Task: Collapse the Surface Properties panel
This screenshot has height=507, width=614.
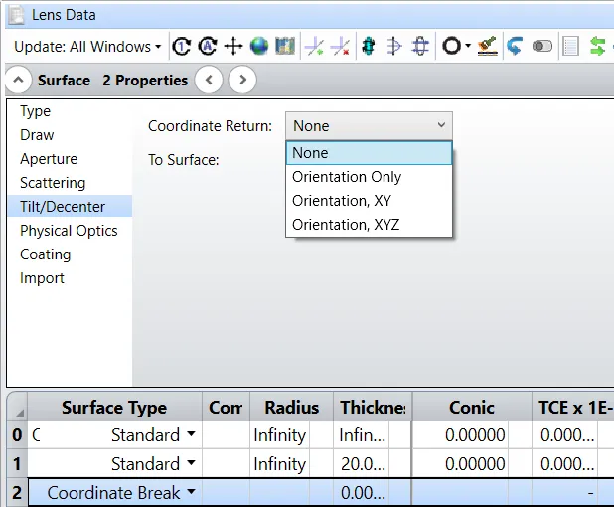Action: (19, 80)
